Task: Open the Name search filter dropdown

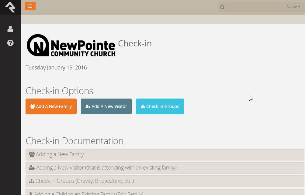Action: click(x=293, y=7)
